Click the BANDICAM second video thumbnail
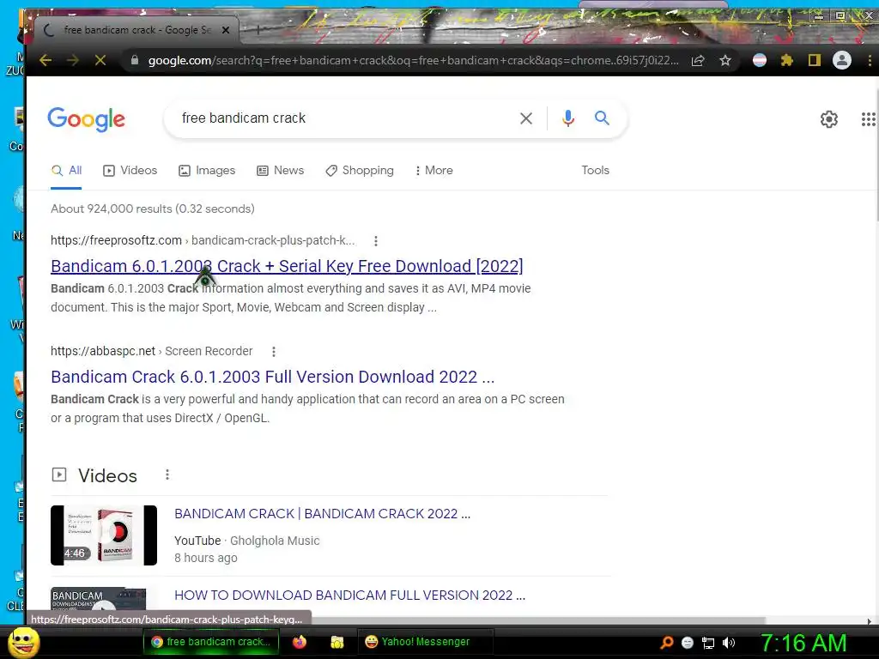The height and width of the screenshot is (659, 879). [98, 599]
